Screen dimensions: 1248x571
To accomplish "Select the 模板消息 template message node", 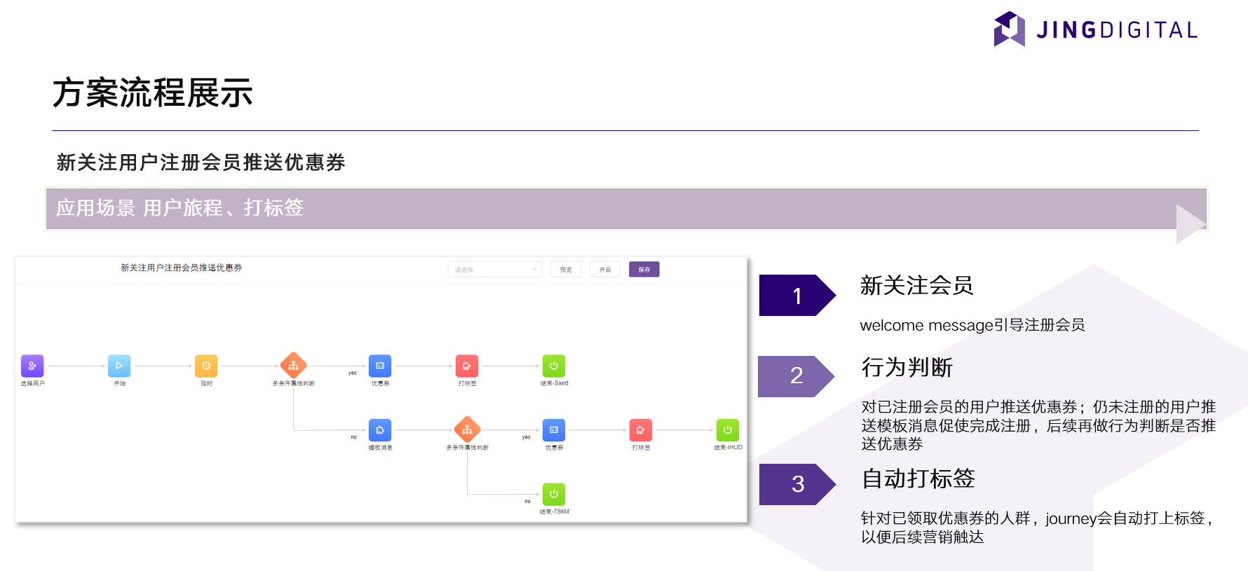I will (380, 430).
